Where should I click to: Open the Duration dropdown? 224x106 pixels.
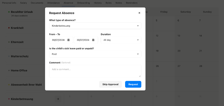(x=121, y=40)
